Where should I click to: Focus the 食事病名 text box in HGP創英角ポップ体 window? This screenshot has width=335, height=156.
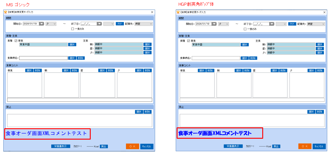[216, 58]
